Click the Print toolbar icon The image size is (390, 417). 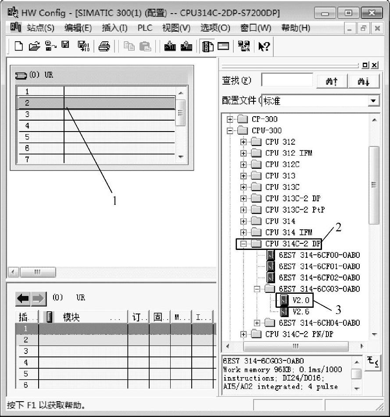[104, 46]
